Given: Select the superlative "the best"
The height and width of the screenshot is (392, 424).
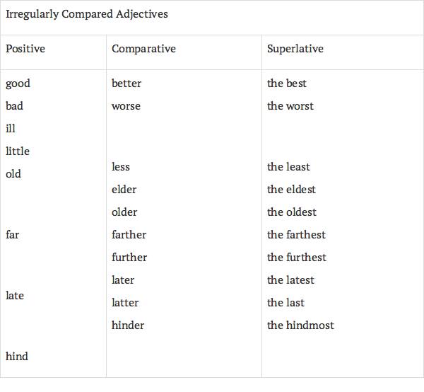Looking at the screenshot, I should (x=287, y=83).
